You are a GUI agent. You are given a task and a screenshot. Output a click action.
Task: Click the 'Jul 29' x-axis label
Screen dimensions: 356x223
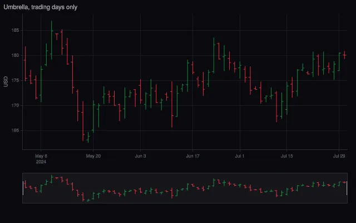pos(339,156)
